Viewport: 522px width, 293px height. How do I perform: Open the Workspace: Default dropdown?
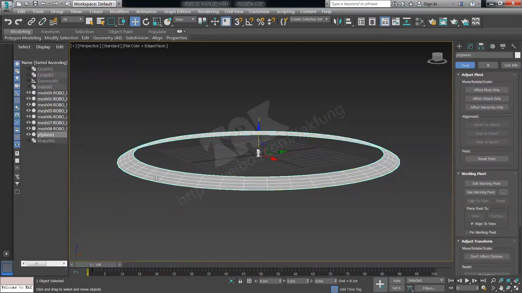[94, 4]
